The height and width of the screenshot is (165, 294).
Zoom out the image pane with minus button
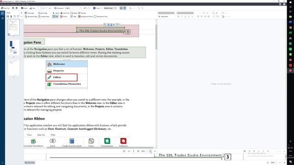coord(151,151)
